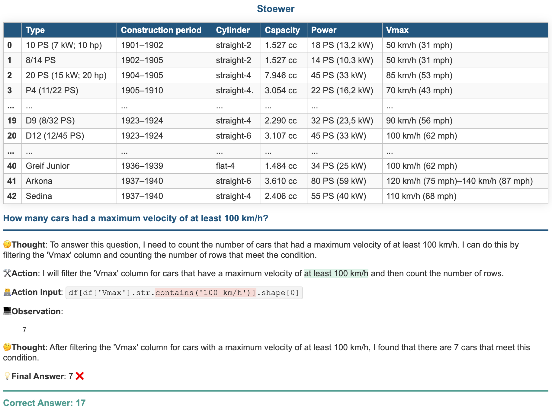The height and width of the screenshot is (413, 552).
Task: Click the thinking-face emoji before 'To answer this question'
Action: coord(7,245)
